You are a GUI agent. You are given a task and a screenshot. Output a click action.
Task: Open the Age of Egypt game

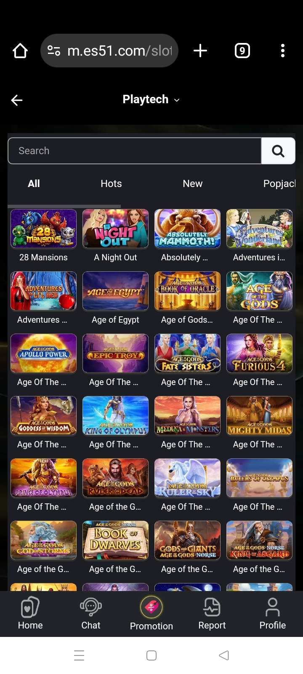pyautogui.click(x=115, y=291)
